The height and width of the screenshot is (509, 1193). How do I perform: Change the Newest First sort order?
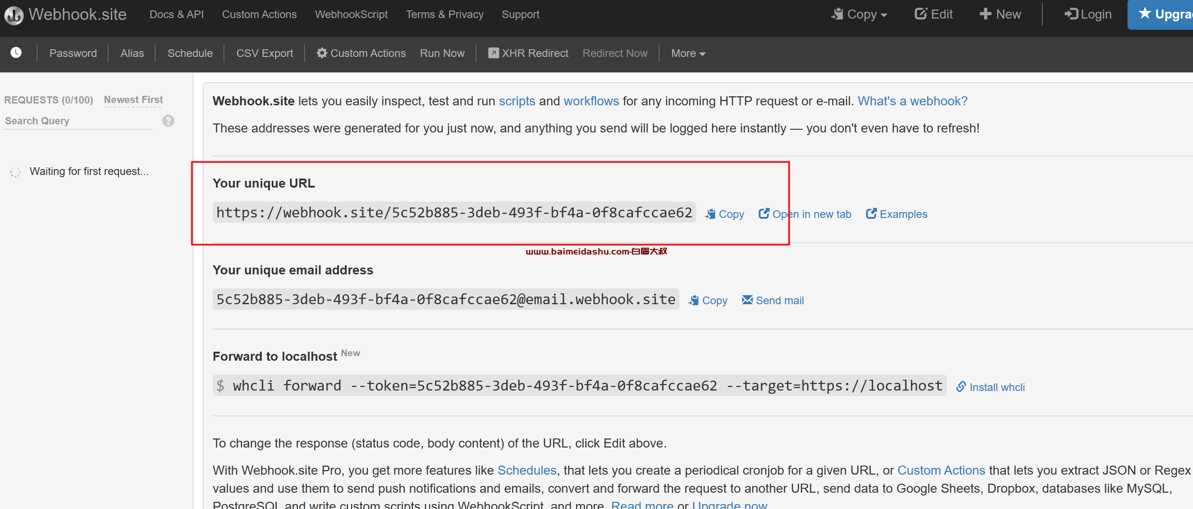(x=133, y=100)
